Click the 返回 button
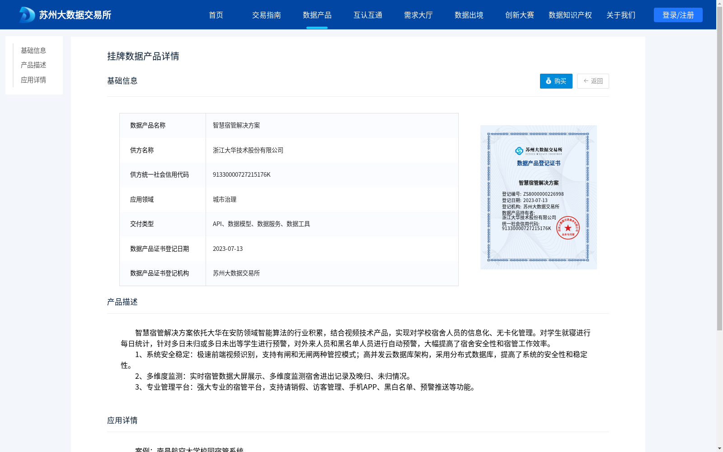 [x=593, y=81]
